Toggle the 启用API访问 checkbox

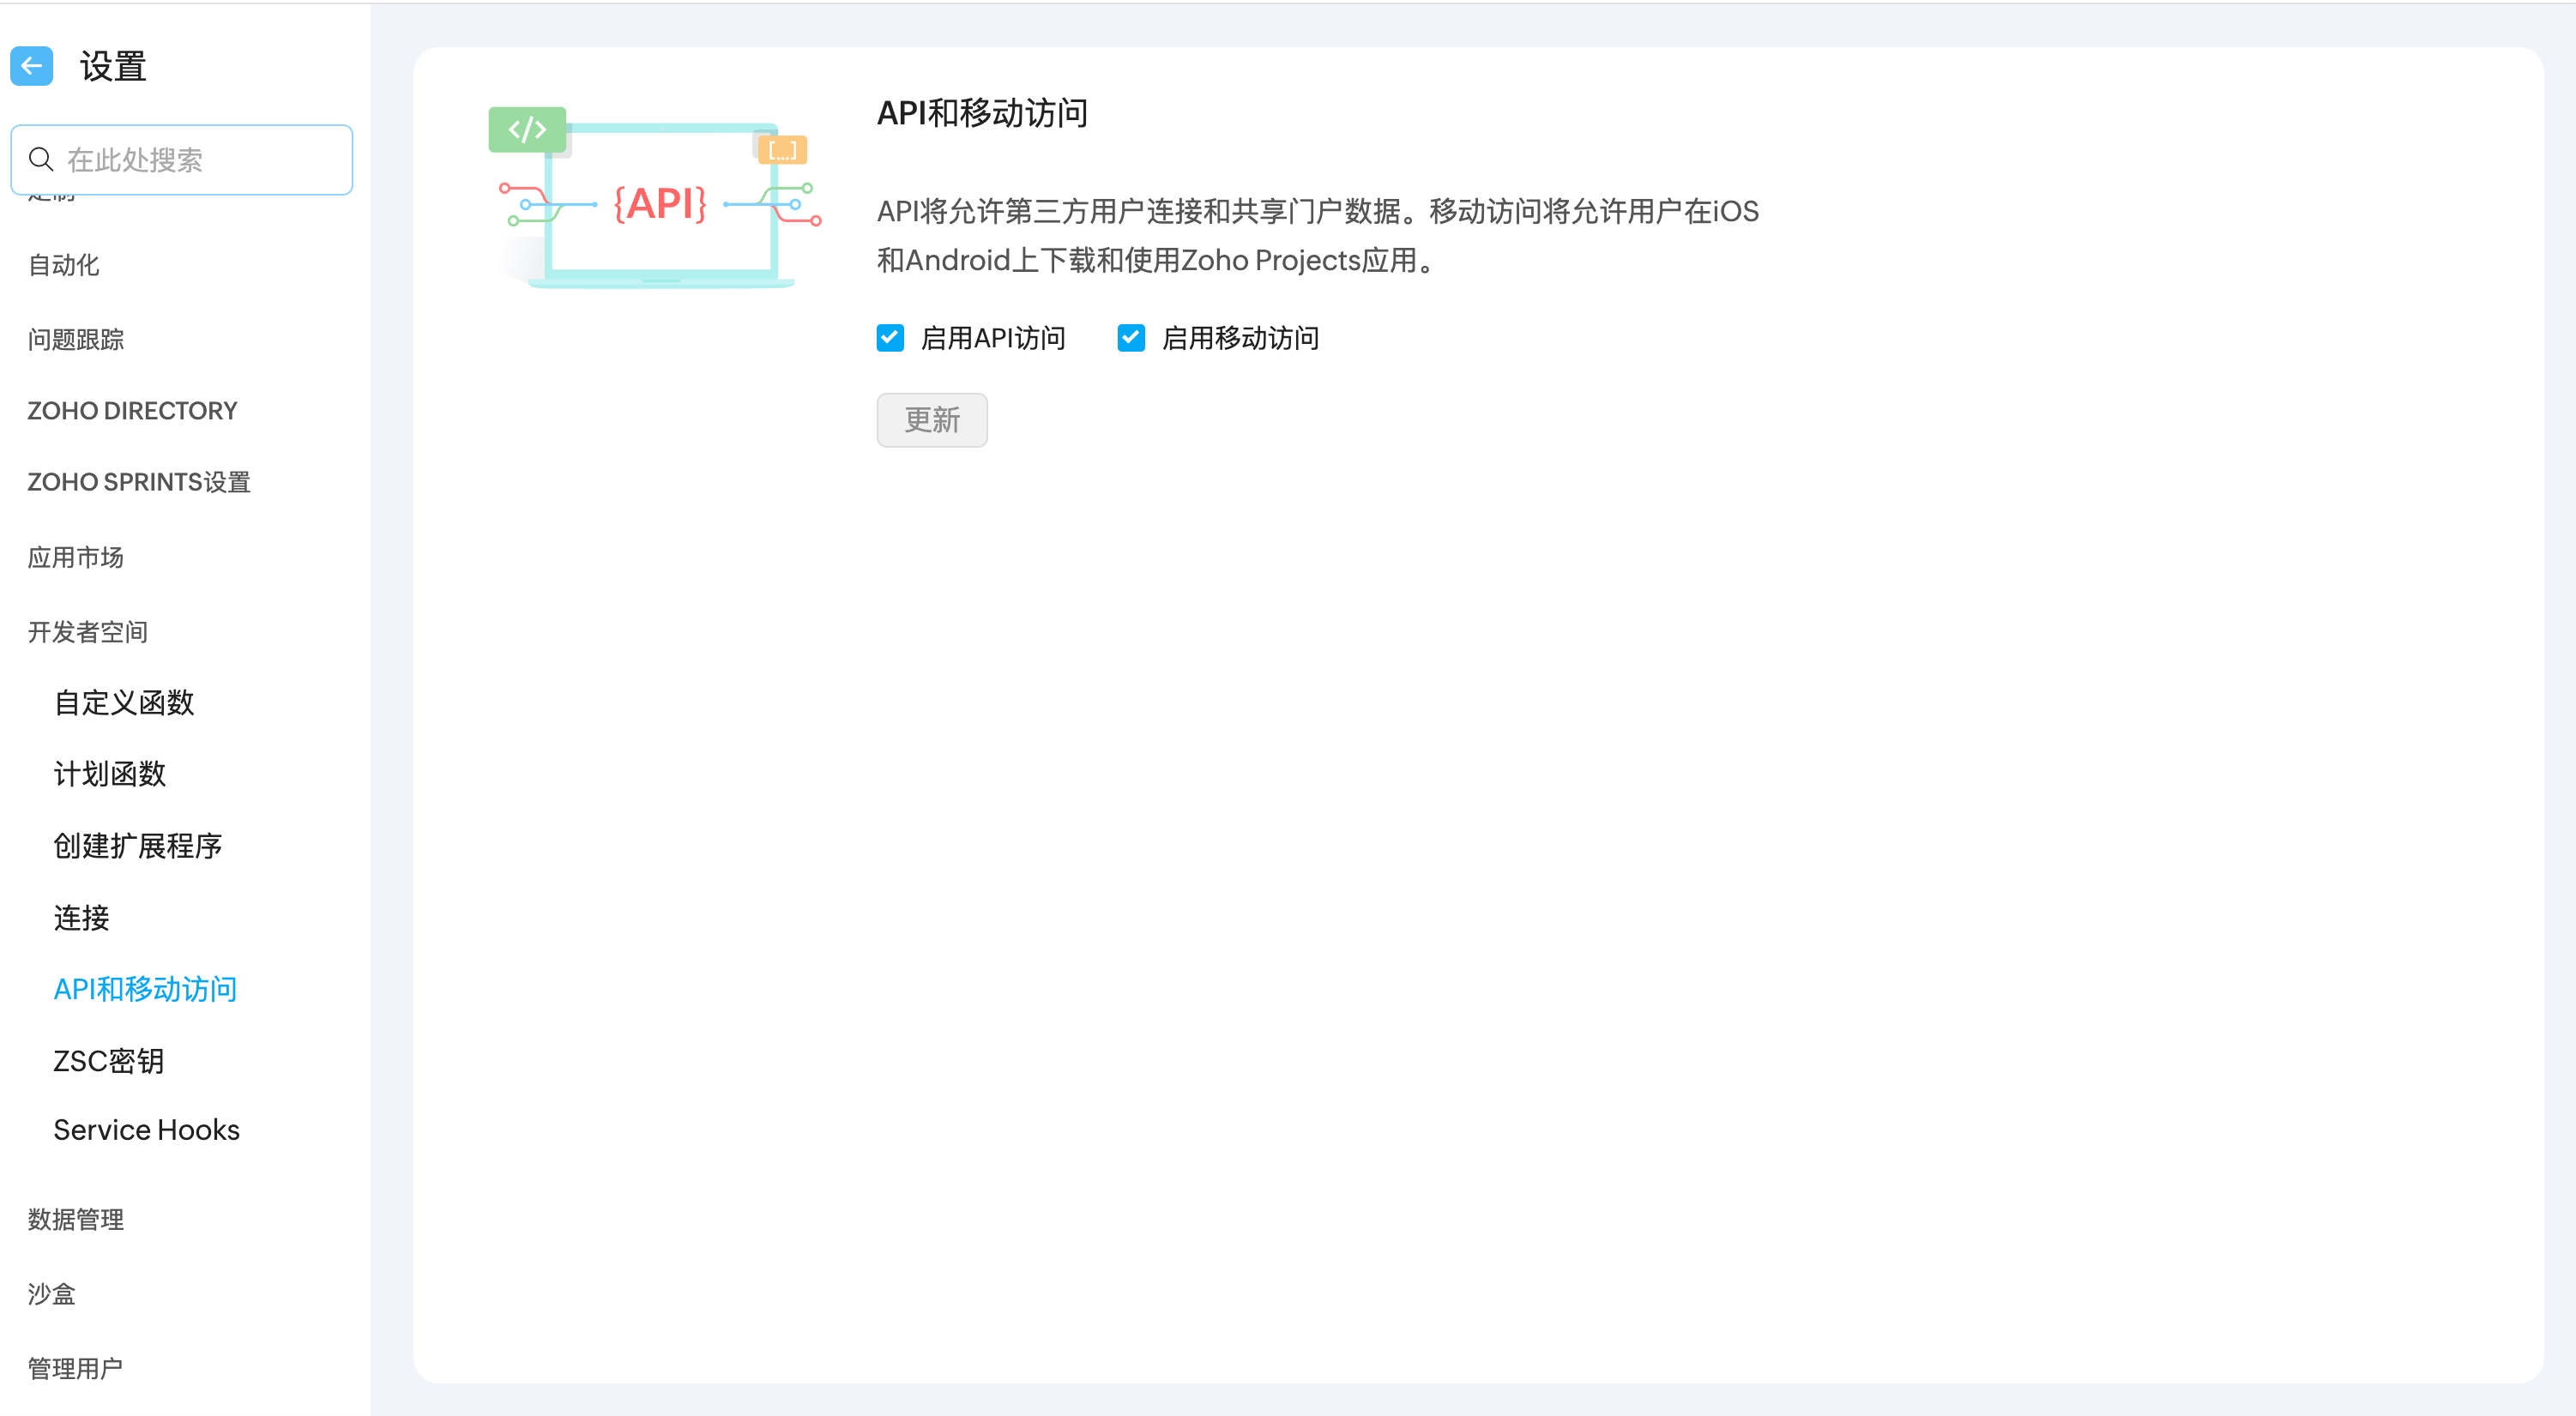[x=890, y=338]
